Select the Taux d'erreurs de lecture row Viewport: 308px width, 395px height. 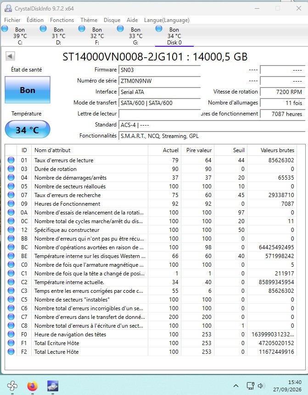coord(151,160)
